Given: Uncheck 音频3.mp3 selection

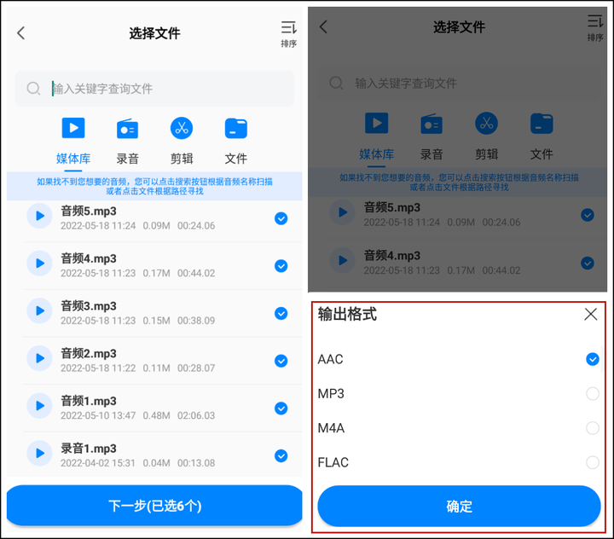Looking at the screenshot, I should (x=281, y=313).
